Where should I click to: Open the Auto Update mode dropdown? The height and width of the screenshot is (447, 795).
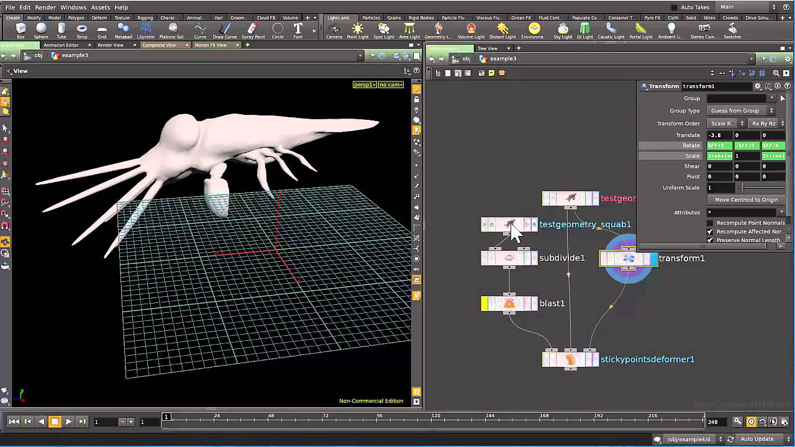tap(761, 439)
